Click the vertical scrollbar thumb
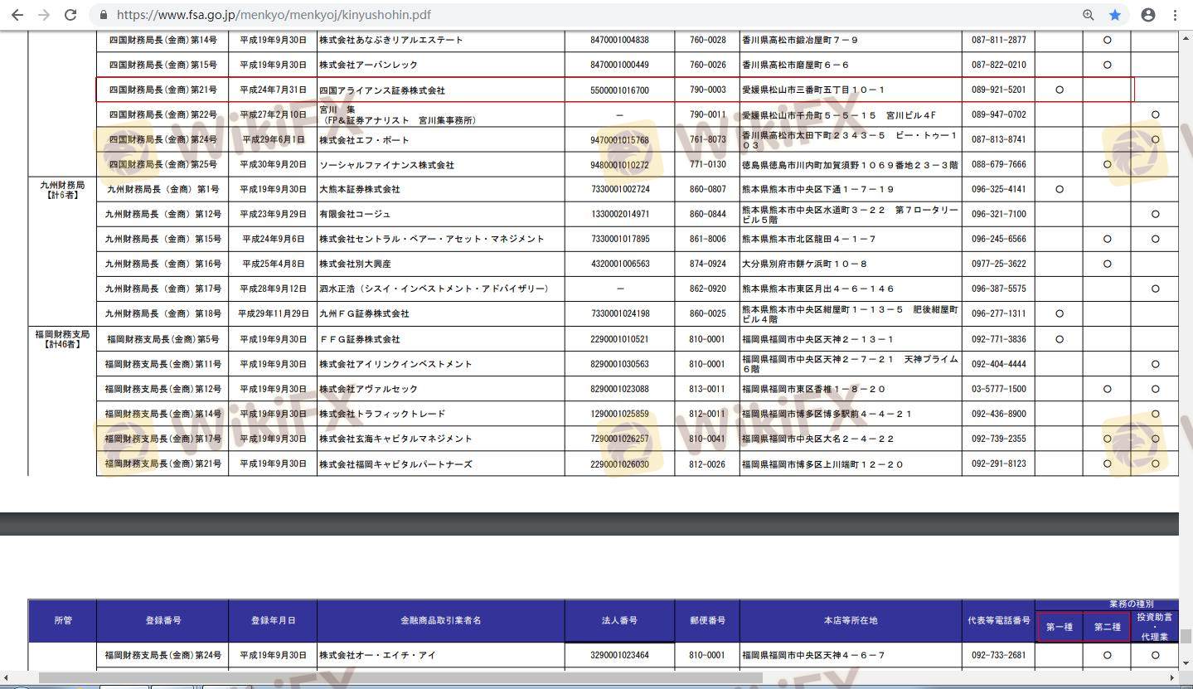 (x=1186, y=636)
